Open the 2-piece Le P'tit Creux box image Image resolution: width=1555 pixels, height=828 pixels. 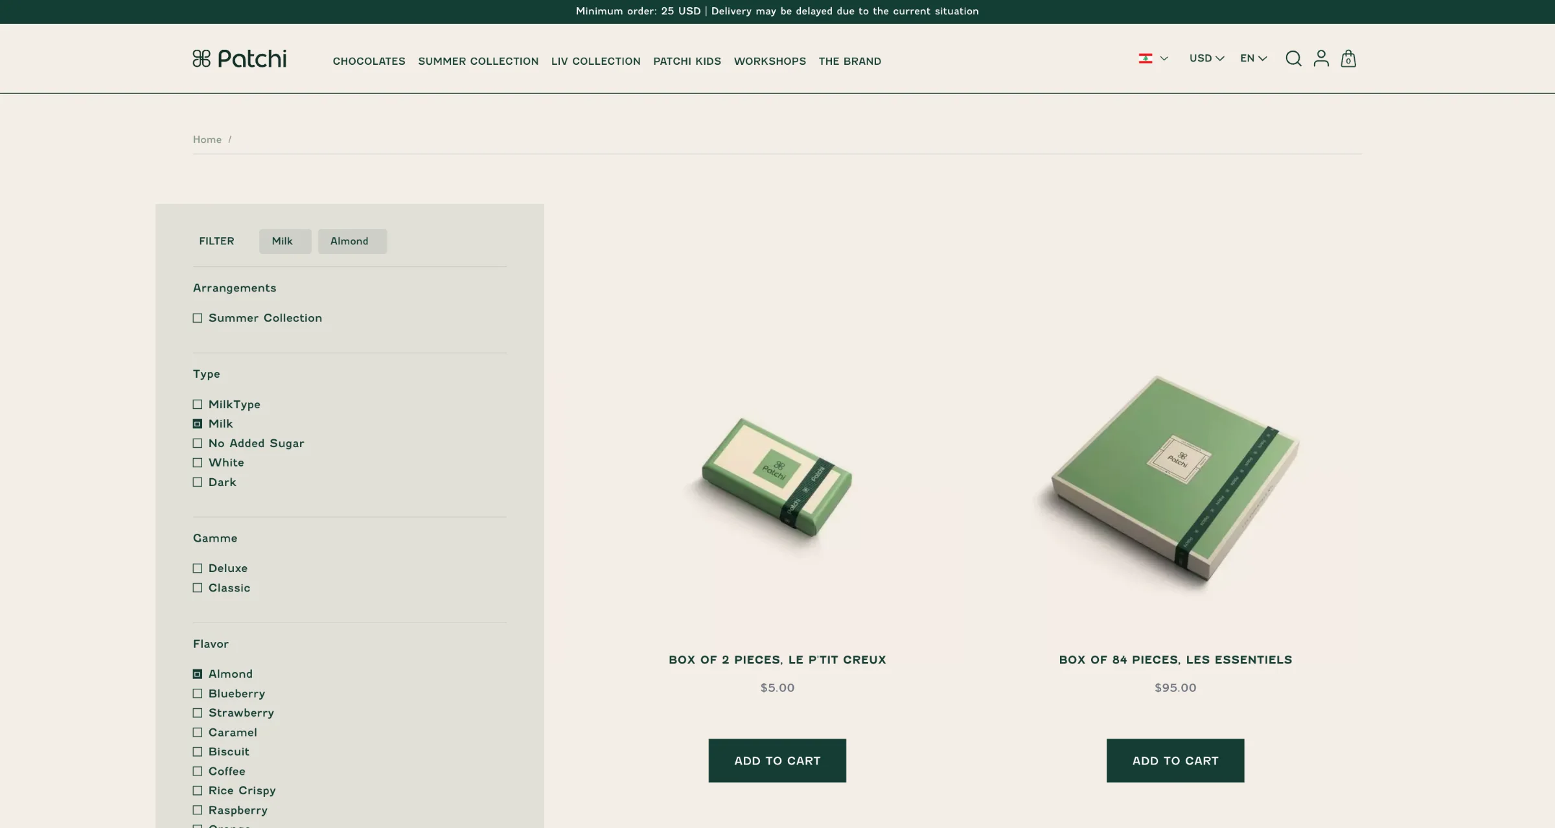click(777, 477)
